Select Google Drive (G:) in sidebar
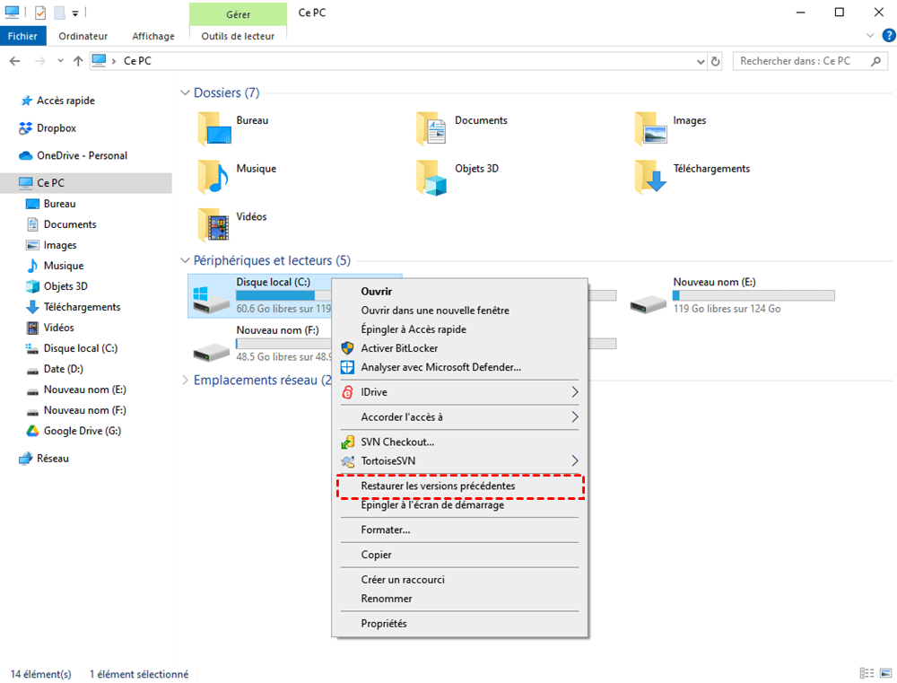Screen dimensions: 897x683 click(x=82, y=431)
